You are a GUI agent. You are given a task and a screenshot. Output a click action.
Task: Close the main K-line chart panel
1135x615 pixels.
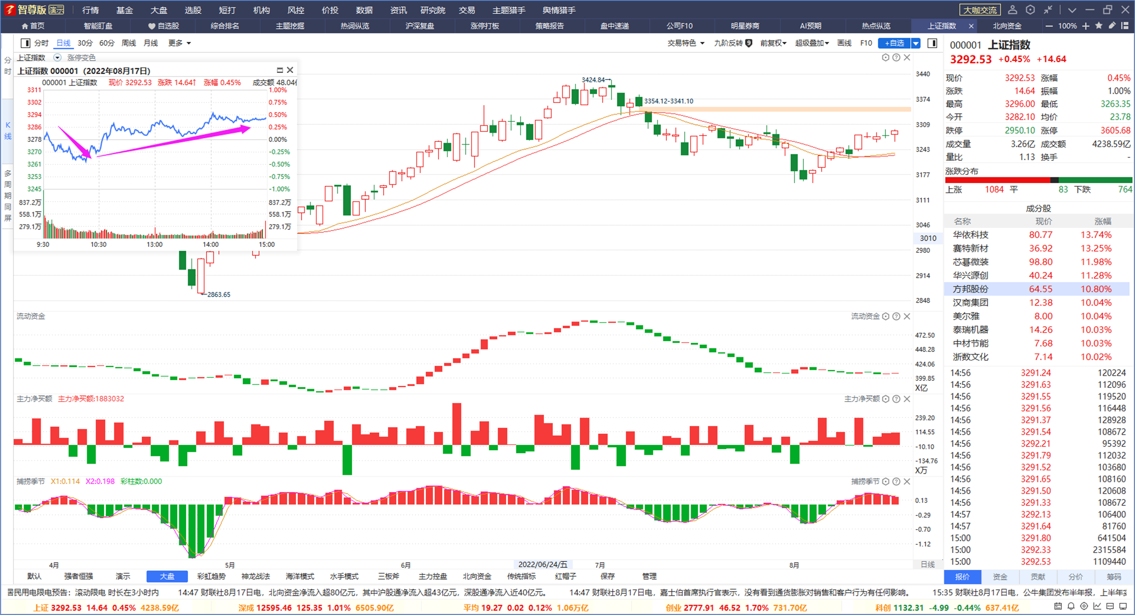(x=907, y=57)
